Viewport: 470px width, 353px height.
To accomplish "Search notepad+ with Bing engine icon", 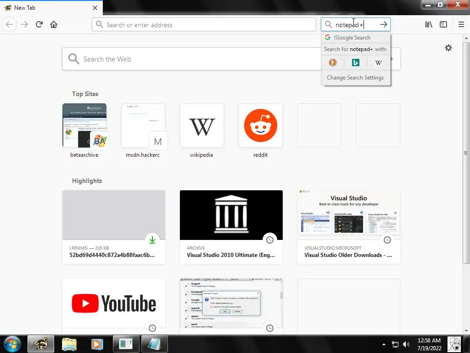I will 356,63.
